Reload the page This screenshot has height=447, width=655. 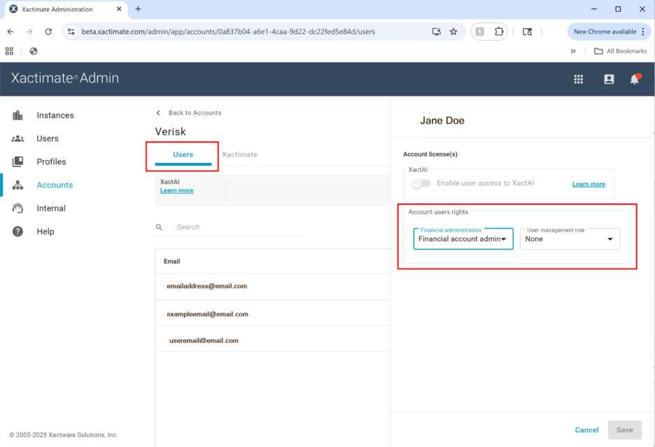(48, 31)
